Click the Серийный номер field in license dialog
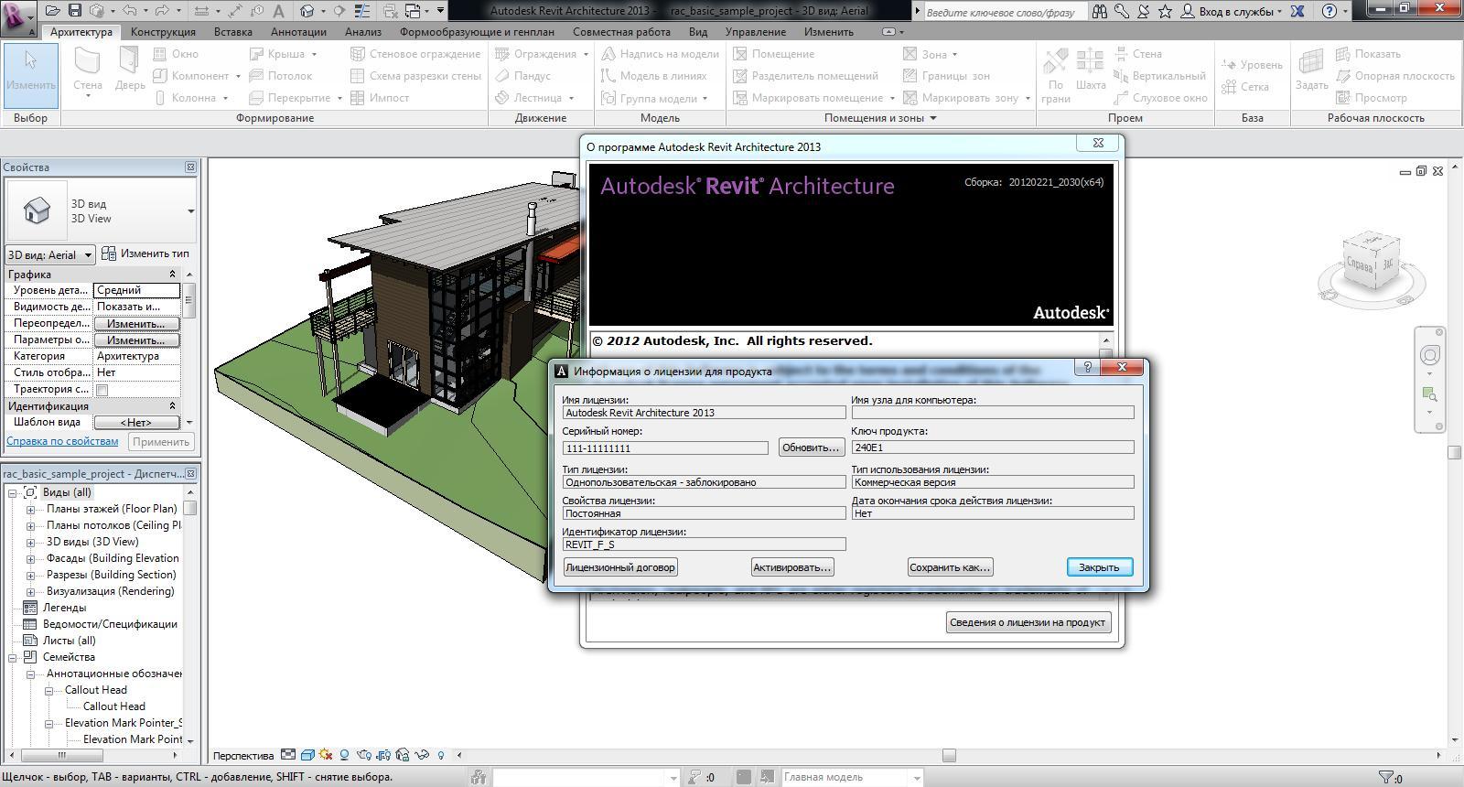This screenshot has height=787, width=1464. click(x=665, y=447)
